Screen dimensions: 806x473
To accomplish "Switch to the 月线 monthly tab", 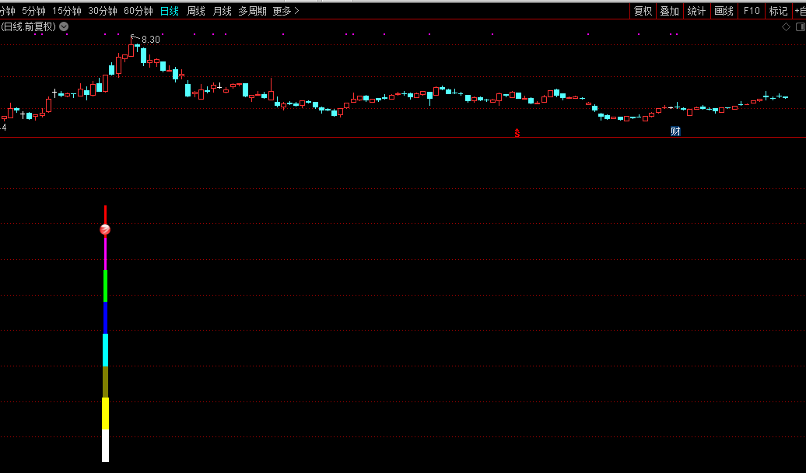I will 223,11.
